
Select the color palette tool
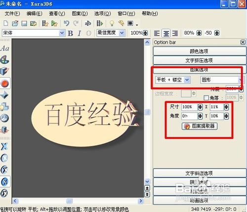point(5,60)
